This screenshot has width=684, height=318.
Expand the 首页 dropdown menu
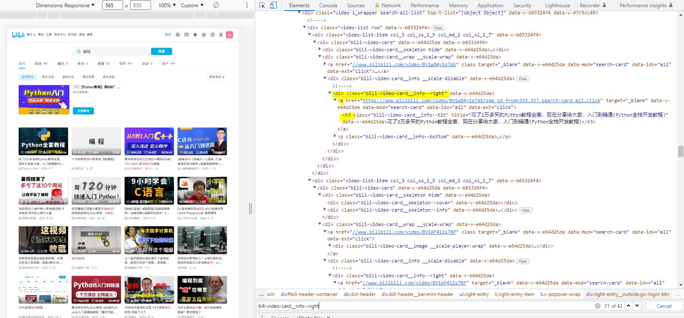point(31,35)
